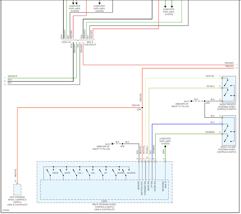Image resolution: width=241 pixels, height=214 pixels.
Task: Click the diagram number 474426
Action: 6,210
